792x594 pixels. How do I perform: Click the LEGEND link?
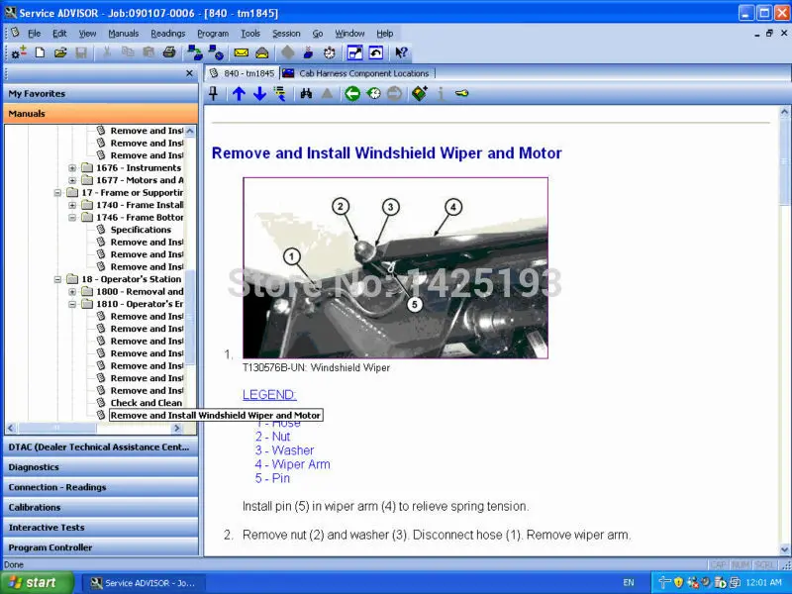coord(269,394)
